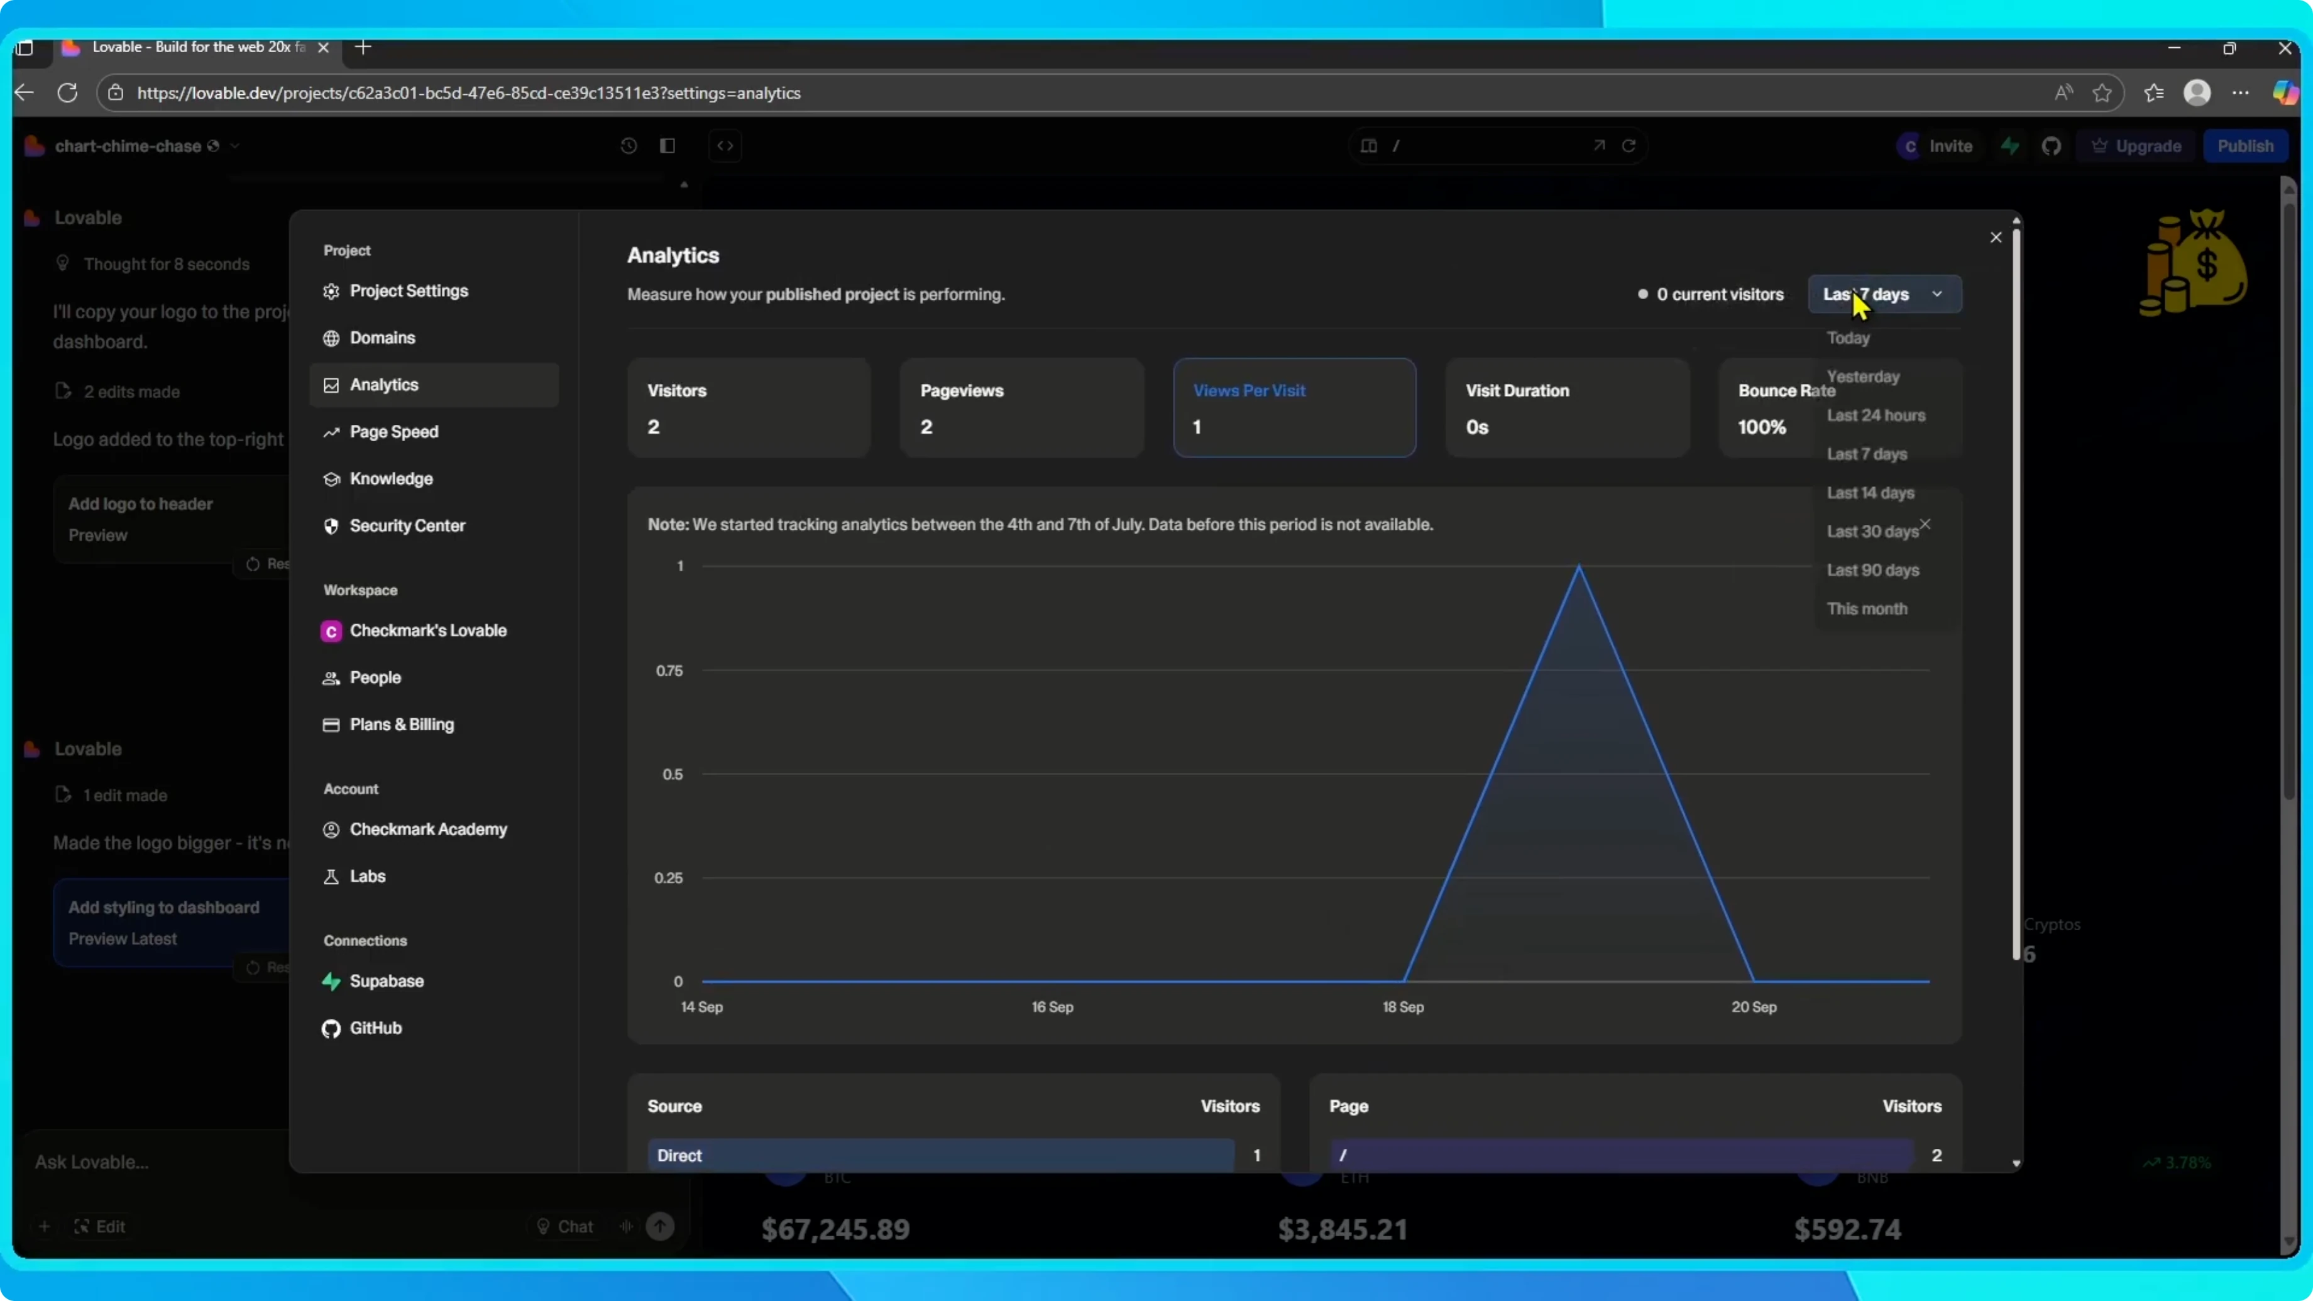Image resolution: width=2313 pixels, height=1301 pixels.
Task: Select the Pageviews metric card
Action: coord(1022,408)
